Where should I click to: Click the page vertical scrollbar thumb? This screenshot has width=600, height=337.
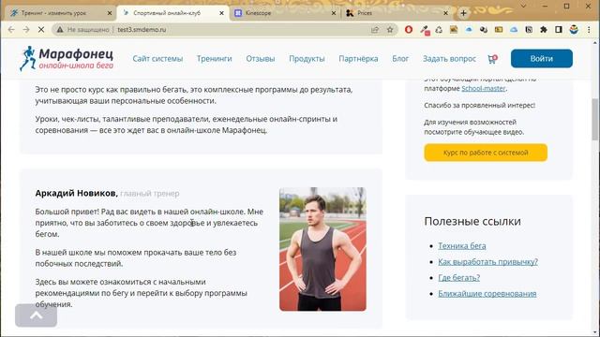(x=595, y=119)
